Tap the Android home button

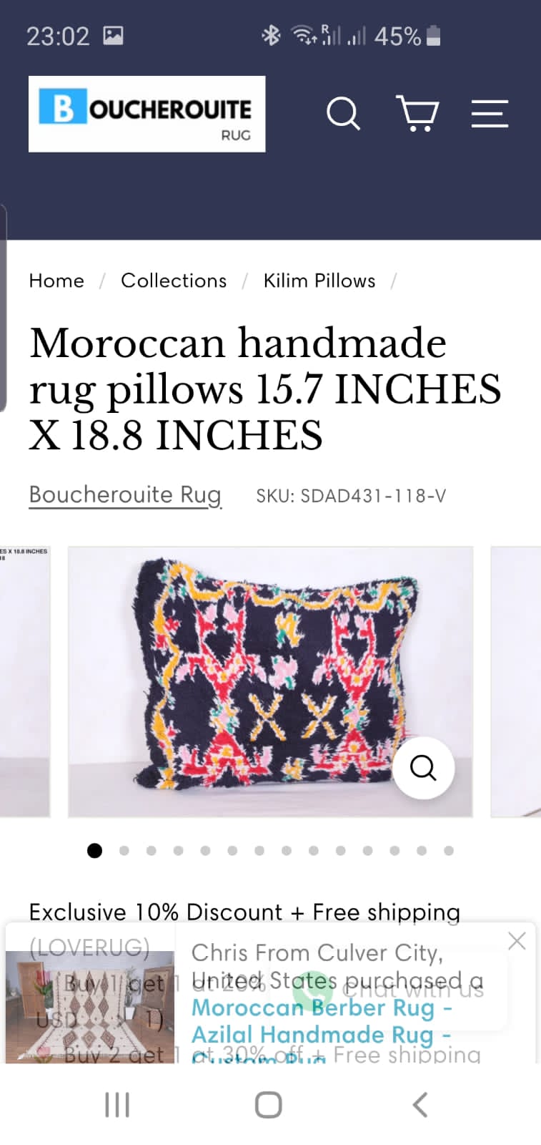269,1104
